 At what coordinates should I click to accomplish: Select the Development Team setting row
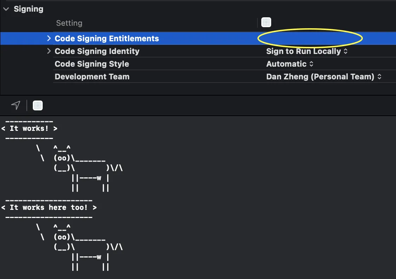tap(92, 77)
